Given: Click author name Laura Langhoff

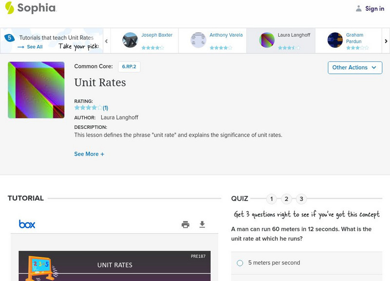Looking at the screenshot, I should pos(119,118).
